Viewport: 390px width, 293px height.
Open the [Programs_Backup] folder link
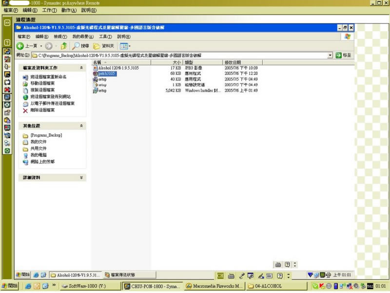46,135
